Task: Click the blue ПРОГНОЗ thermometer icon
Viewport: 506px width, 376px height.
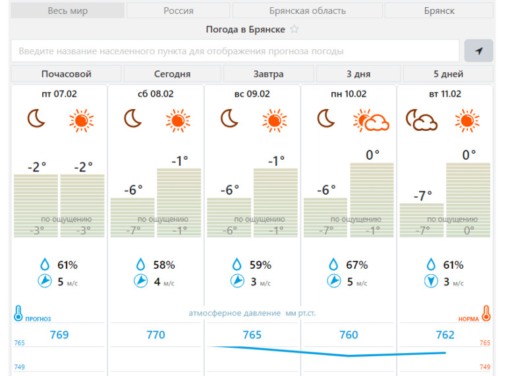Action: pyautogui.click(x=18, y=313)
